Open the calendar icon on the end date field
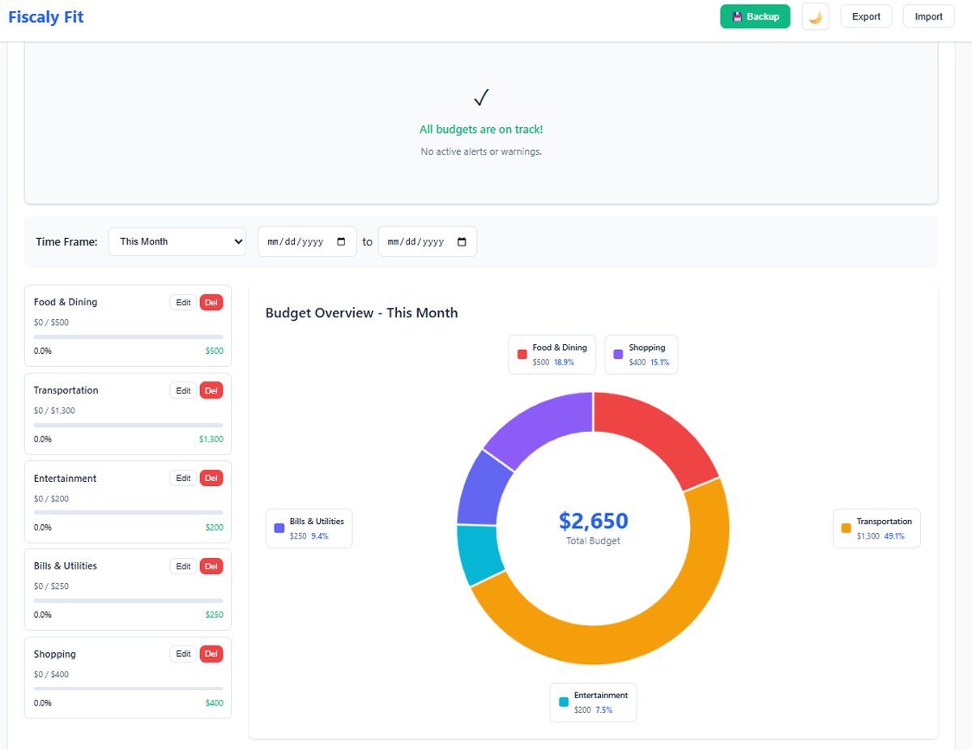Screen dimensions: 972x750 (x=462, y=241)
